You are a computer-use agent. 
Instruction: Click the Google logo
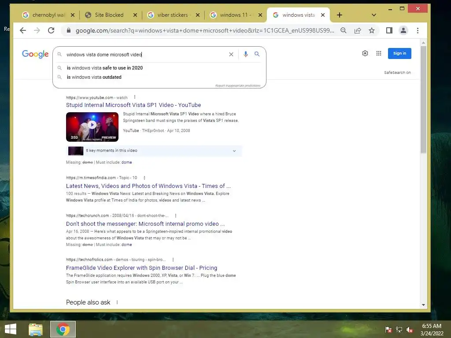tap(35, 54)
